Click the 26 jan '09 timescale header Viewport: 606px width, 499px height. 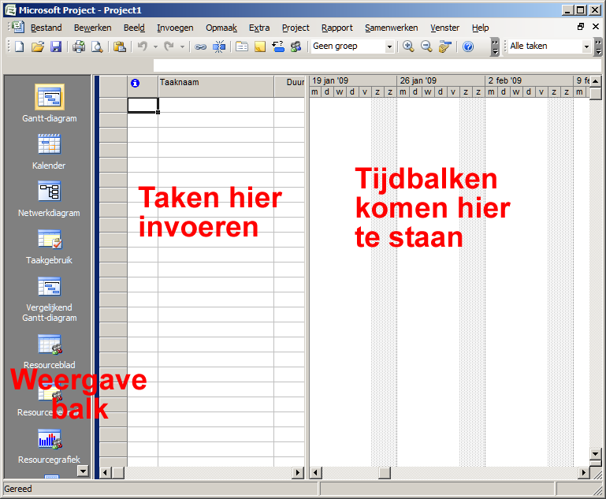tap(441, 80)
